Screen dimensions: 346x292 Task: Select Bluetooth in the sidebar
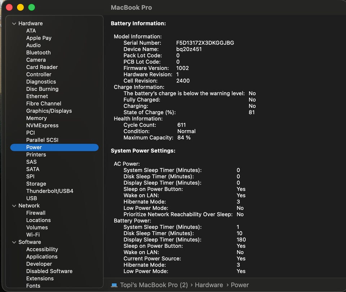pyautogui.click(x=39, y=53)
